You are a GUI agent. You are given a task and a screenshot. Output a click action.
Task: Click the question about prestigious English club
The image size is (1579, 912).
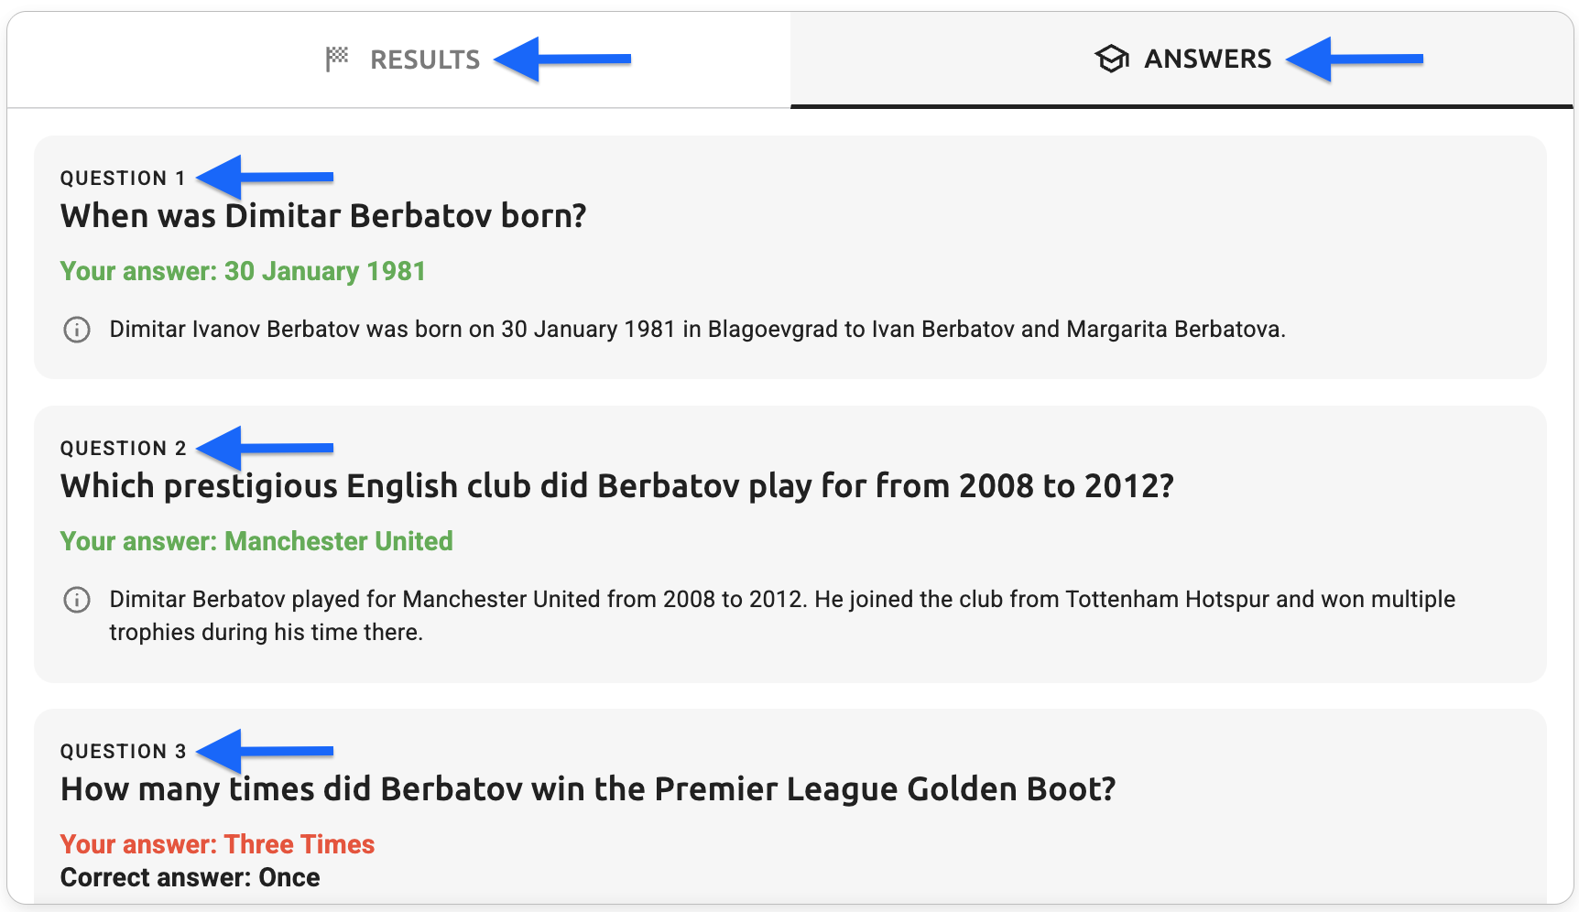click(x=616, y=486)
